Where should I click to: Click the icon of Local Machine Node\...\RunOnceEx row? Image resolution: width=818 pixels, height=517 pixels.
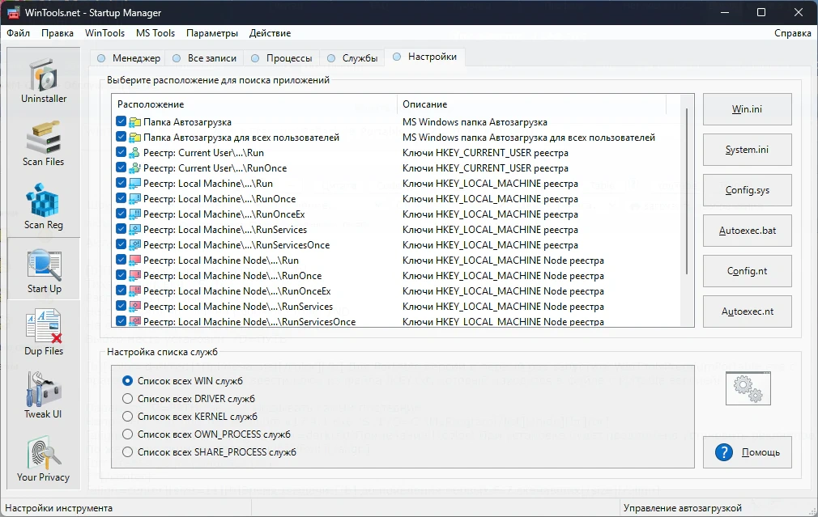[x=135, y=290]
